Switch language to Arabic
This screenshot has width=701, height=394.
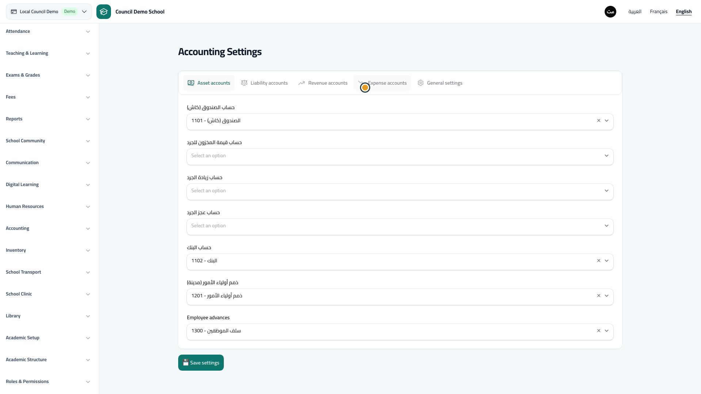pyautogui.click(x=635, y=12)
